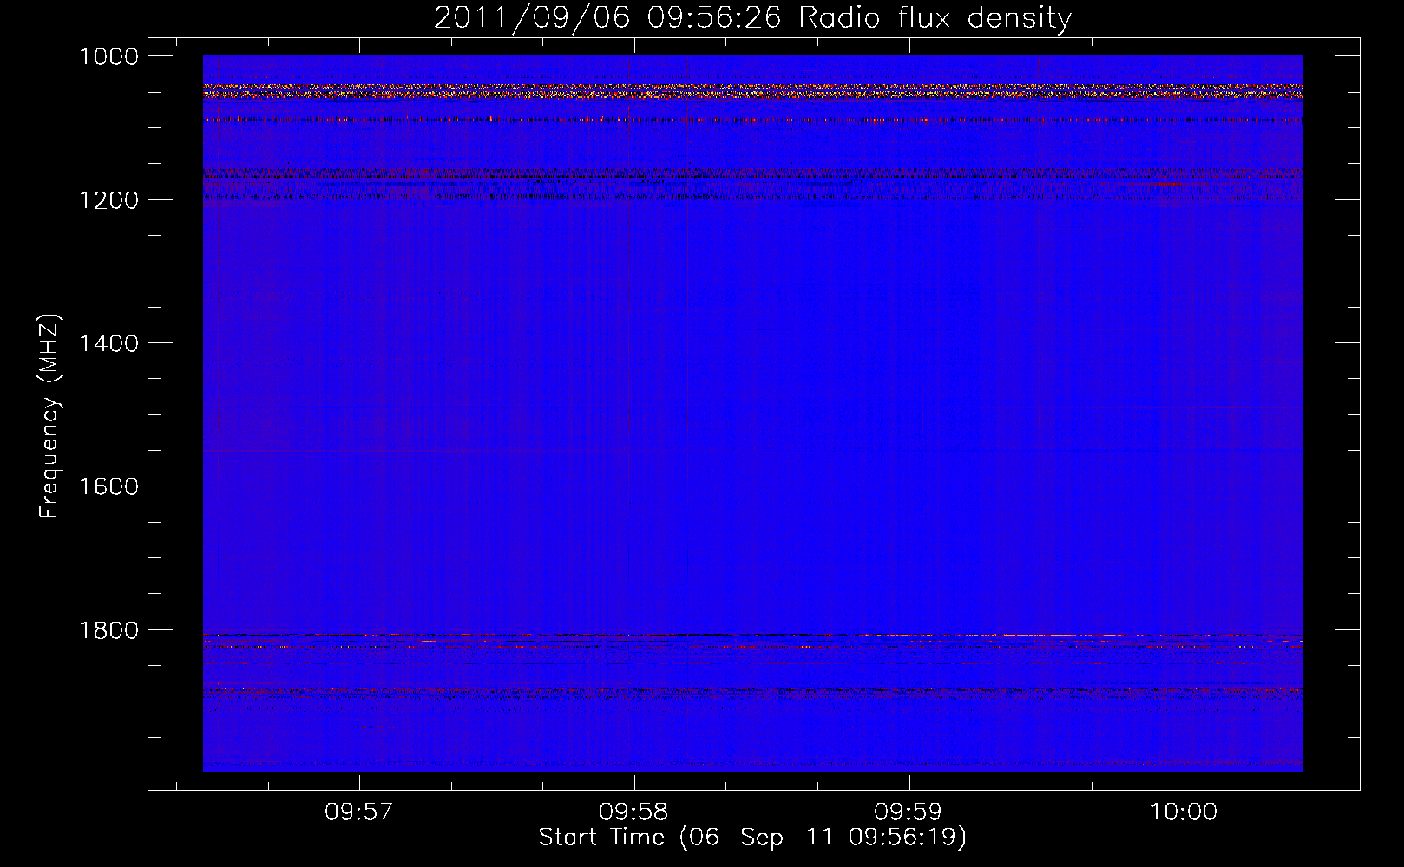Viewport: 1404px width, 867px height.
Task: Click the 'Frequency (MHZ)' y-axis label
Action: (49, 416)
